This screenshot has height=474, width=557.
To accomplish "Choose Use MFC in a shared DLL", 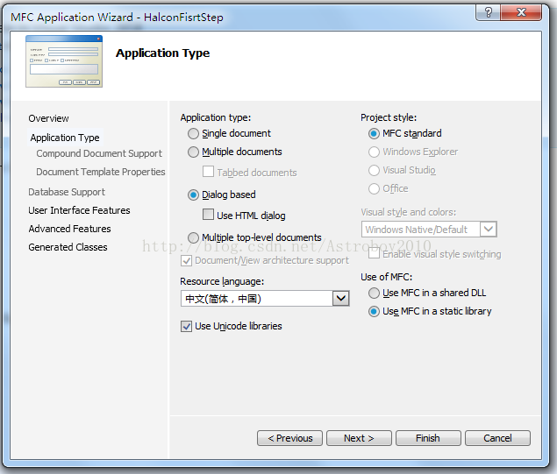I will [x=374, y=293].
